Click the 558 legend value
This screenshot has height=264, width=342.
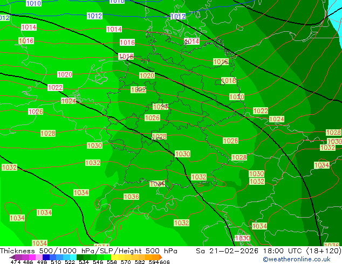(x=112, y=262)
